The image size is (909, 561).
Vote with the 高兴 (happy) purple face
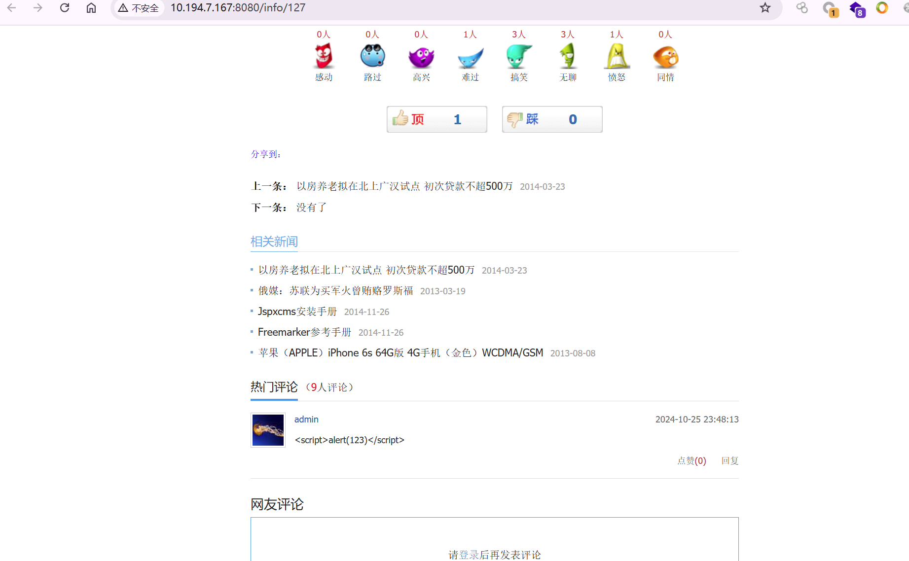coord(421,56)
